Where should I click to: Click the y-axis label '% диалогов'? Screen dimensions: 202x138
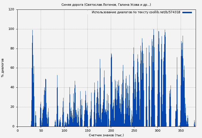pos(3,68)
